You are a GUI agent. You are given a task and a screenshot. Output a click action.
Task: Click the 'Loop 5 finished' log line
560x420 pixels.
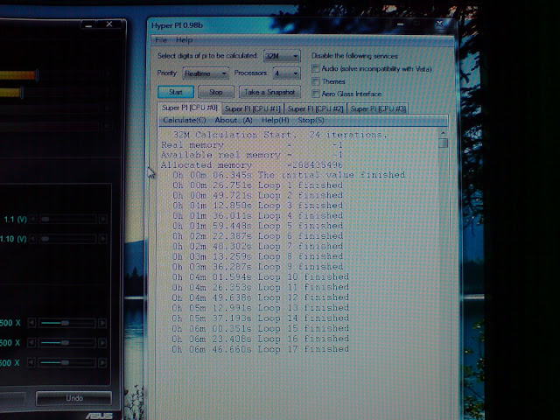pos(258,226)
